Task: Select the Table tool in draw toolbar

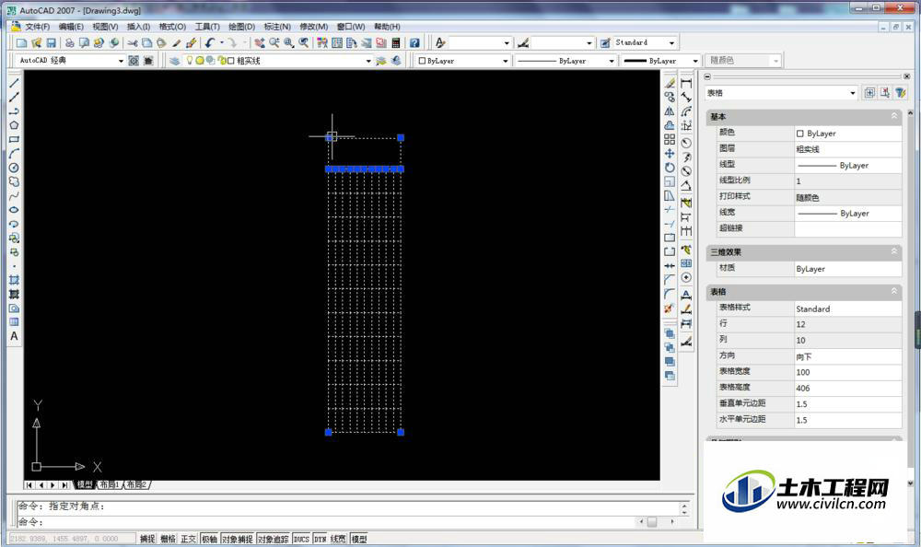Action: click(14, 322)
